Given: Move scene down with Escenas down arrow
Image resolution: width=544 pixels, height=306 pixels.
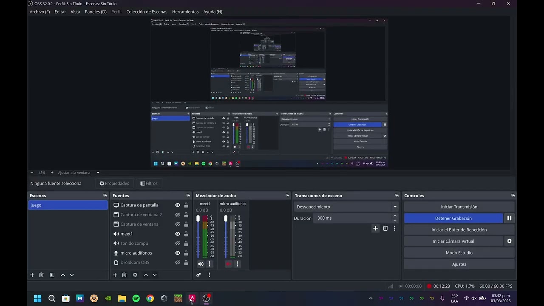Looking at the screenshot, I should 71,275.
